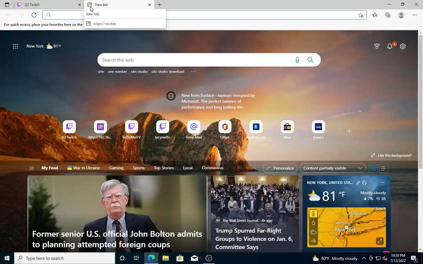Click the web search magnifier button

click(x=310, y=60)
